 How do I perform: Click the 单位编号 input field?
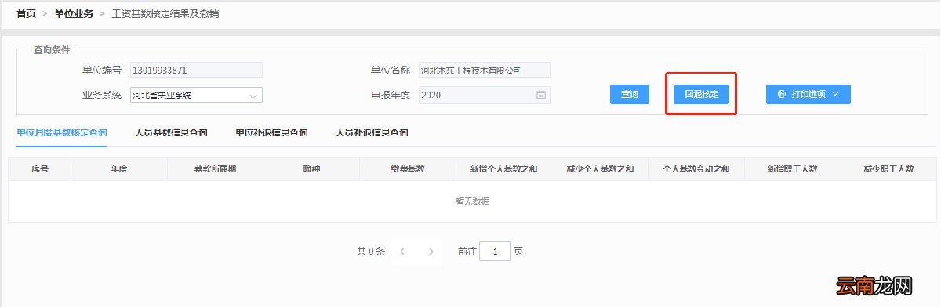click(196, 70)
